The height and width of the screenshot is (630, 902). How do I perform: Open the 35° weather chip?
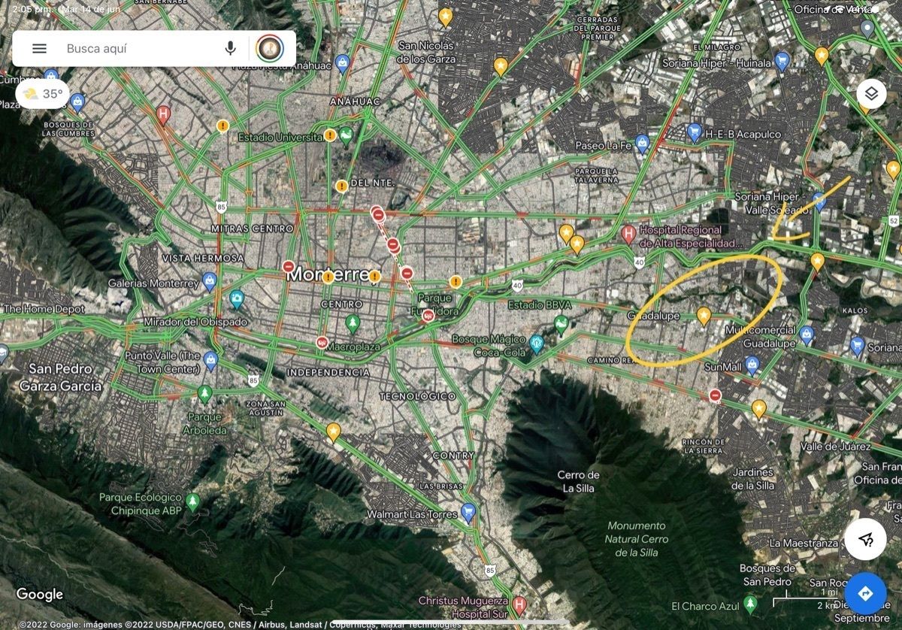coord(43,95)
